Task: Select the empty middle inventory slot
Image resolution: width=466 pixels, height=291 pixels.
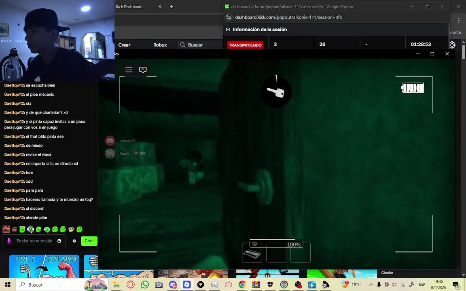Action: (276, 253)
